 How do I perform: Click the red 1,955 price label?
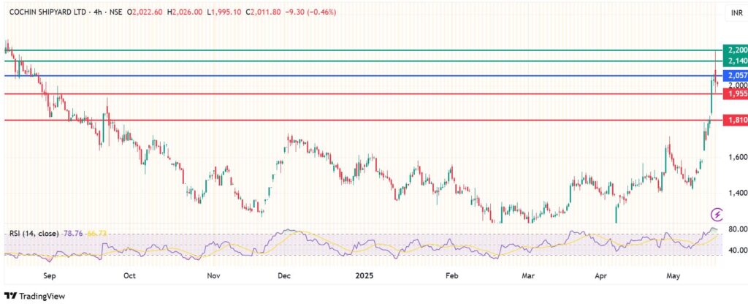(734, 93)
